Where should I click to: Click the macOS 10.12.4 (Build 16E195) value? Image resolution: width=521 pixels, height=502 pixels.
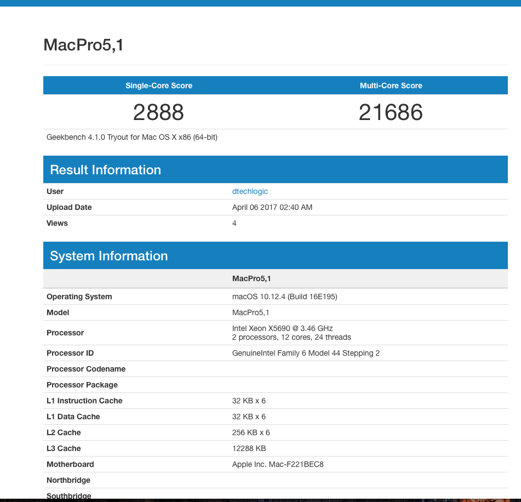tap(285, 296)
